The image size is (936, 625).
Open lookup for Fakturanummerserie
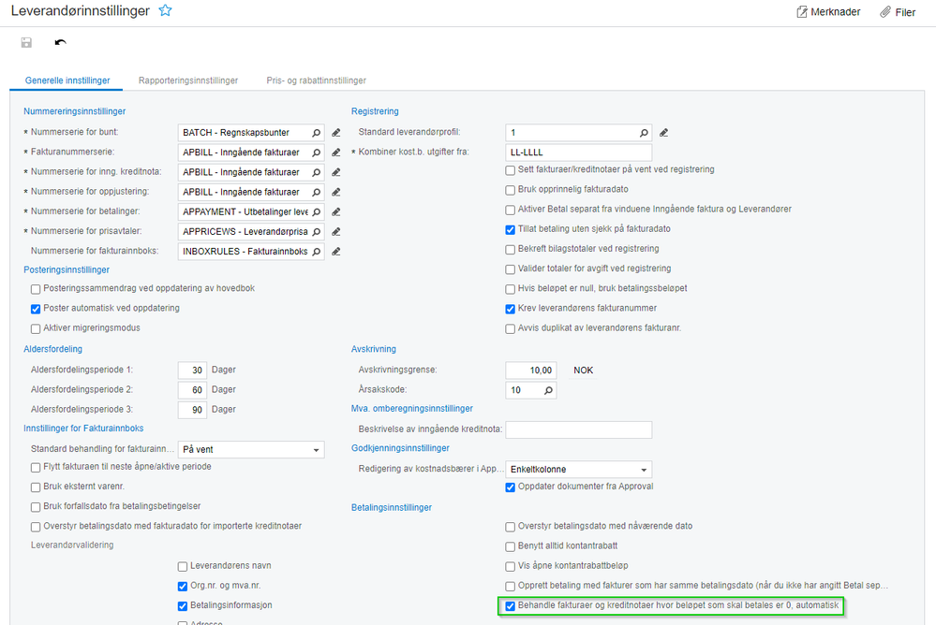[x=317, y=153]
